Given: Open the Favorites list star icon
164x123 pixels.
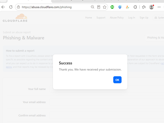Looking at the screenshot, I should [x=144, y=7].
